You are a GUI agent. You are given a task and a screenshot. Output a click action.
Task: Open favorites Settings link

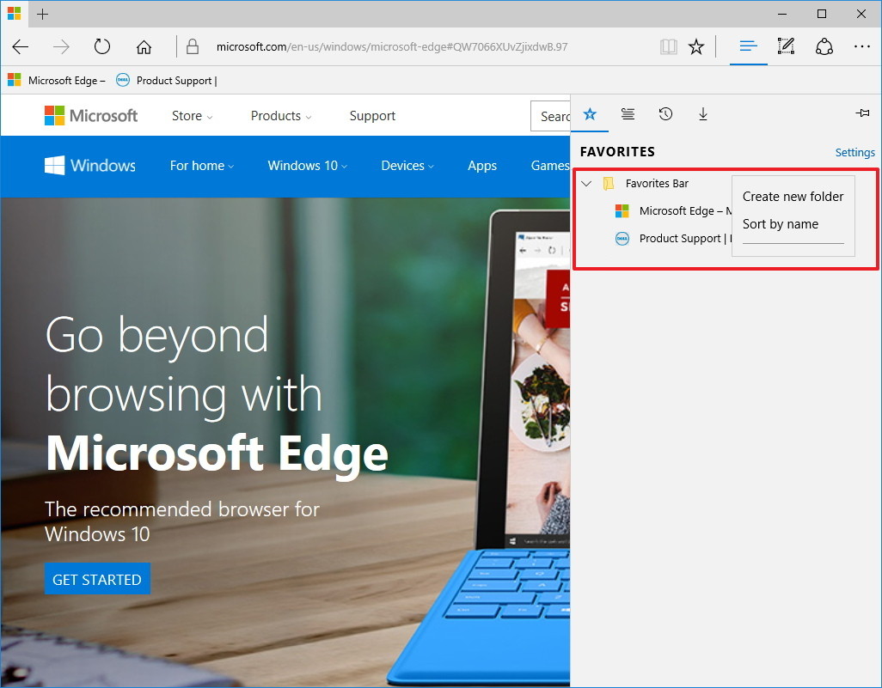click(x=854, y=152)
